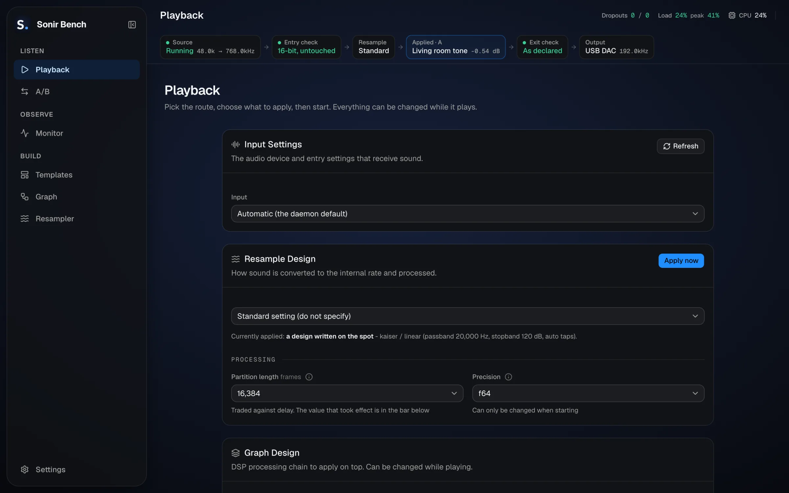Click the Input Settings heading
Viewport: 789px width, 493px height.
(273, 145)
